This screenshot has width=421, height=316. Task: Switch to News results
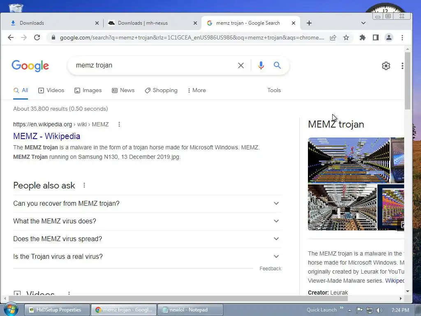[123, 90]
